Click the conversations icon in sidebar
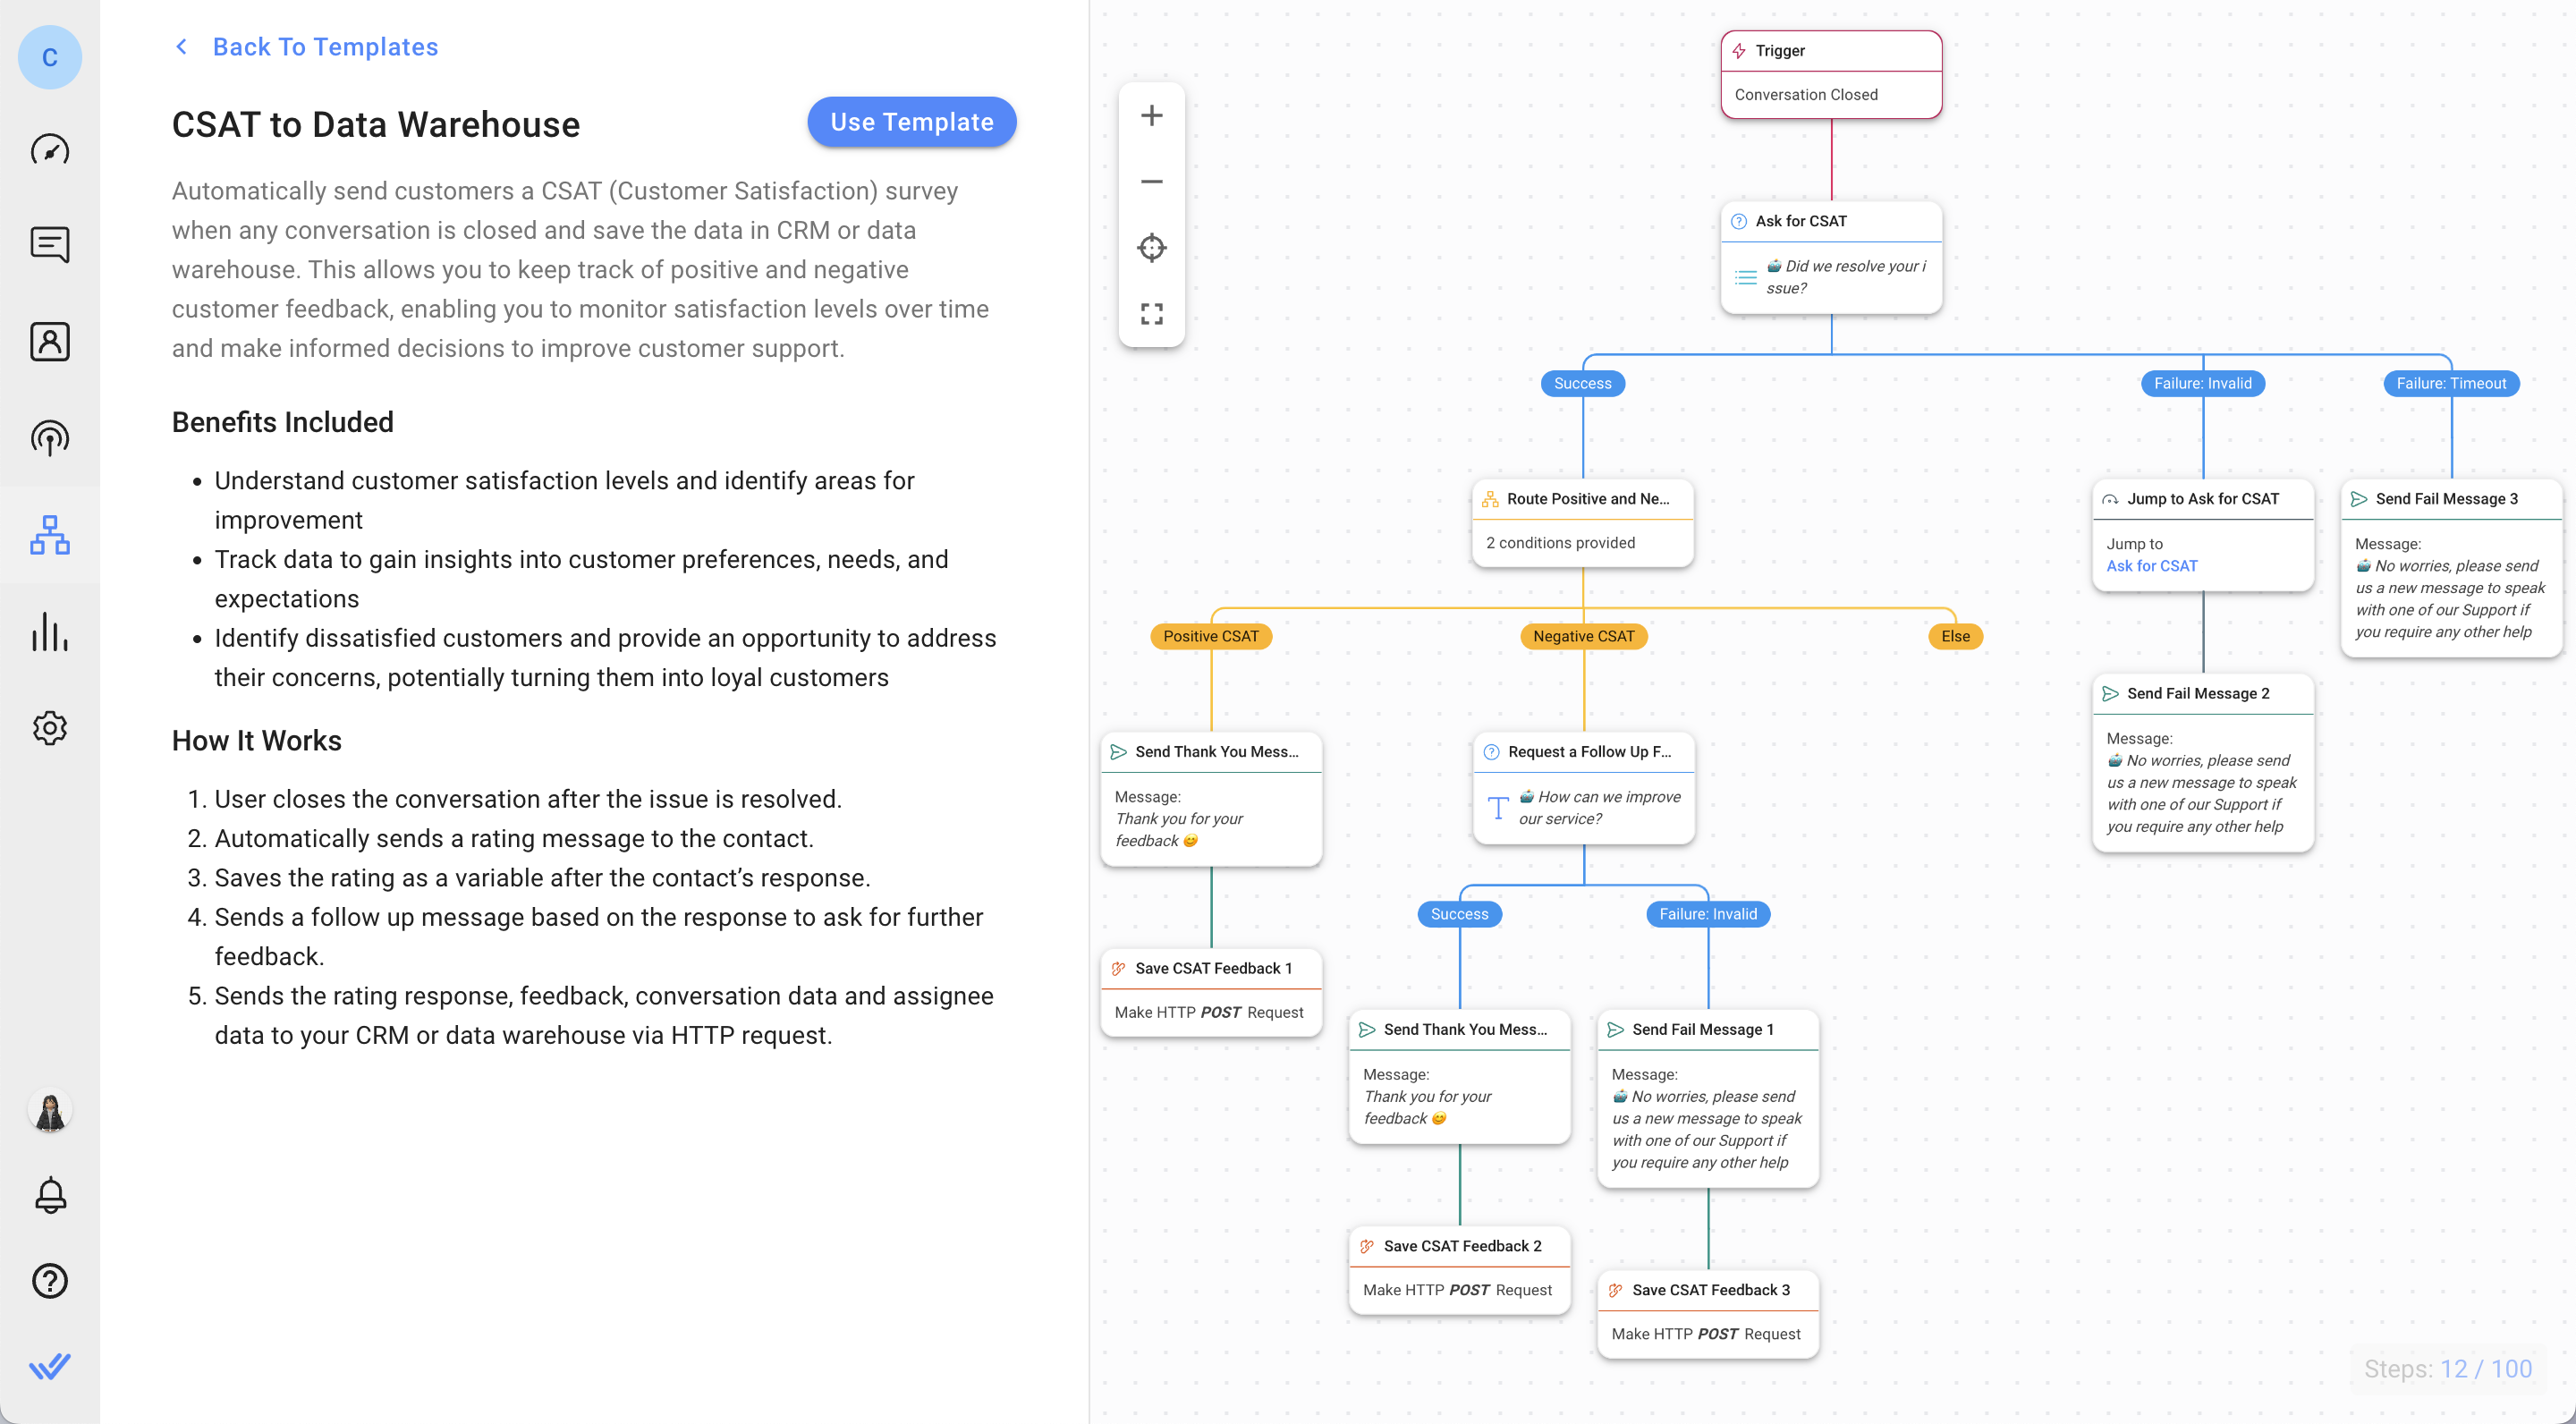This screenshot has width=2576, height=1424. (51, 244)
